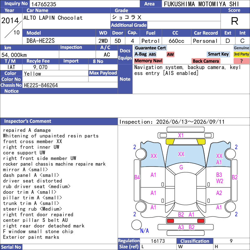
Task: Click the exterior grade D
Action: tap(228, 41)
